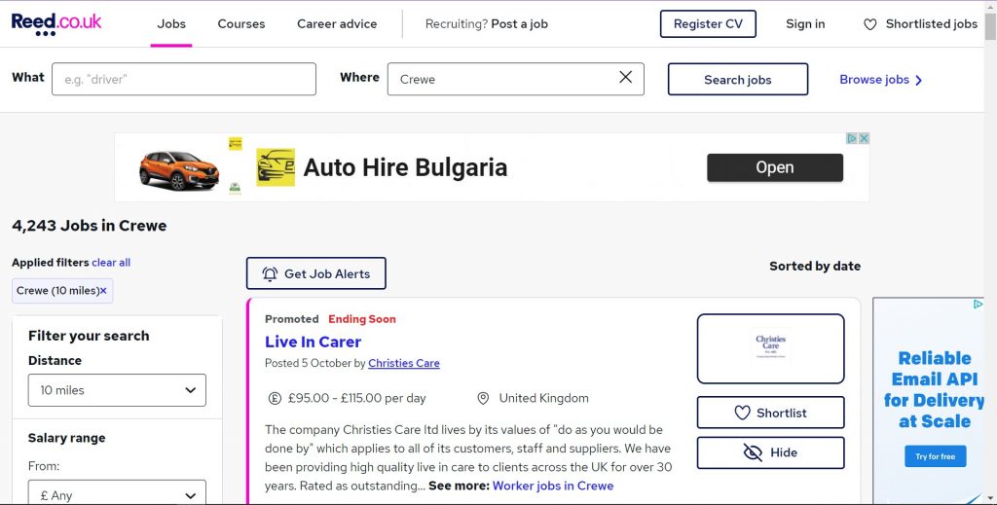Viewport: 997px width, 505px height.
Task: Click the £95.00 - £115.00 per day text
Action: pos(356,398)
